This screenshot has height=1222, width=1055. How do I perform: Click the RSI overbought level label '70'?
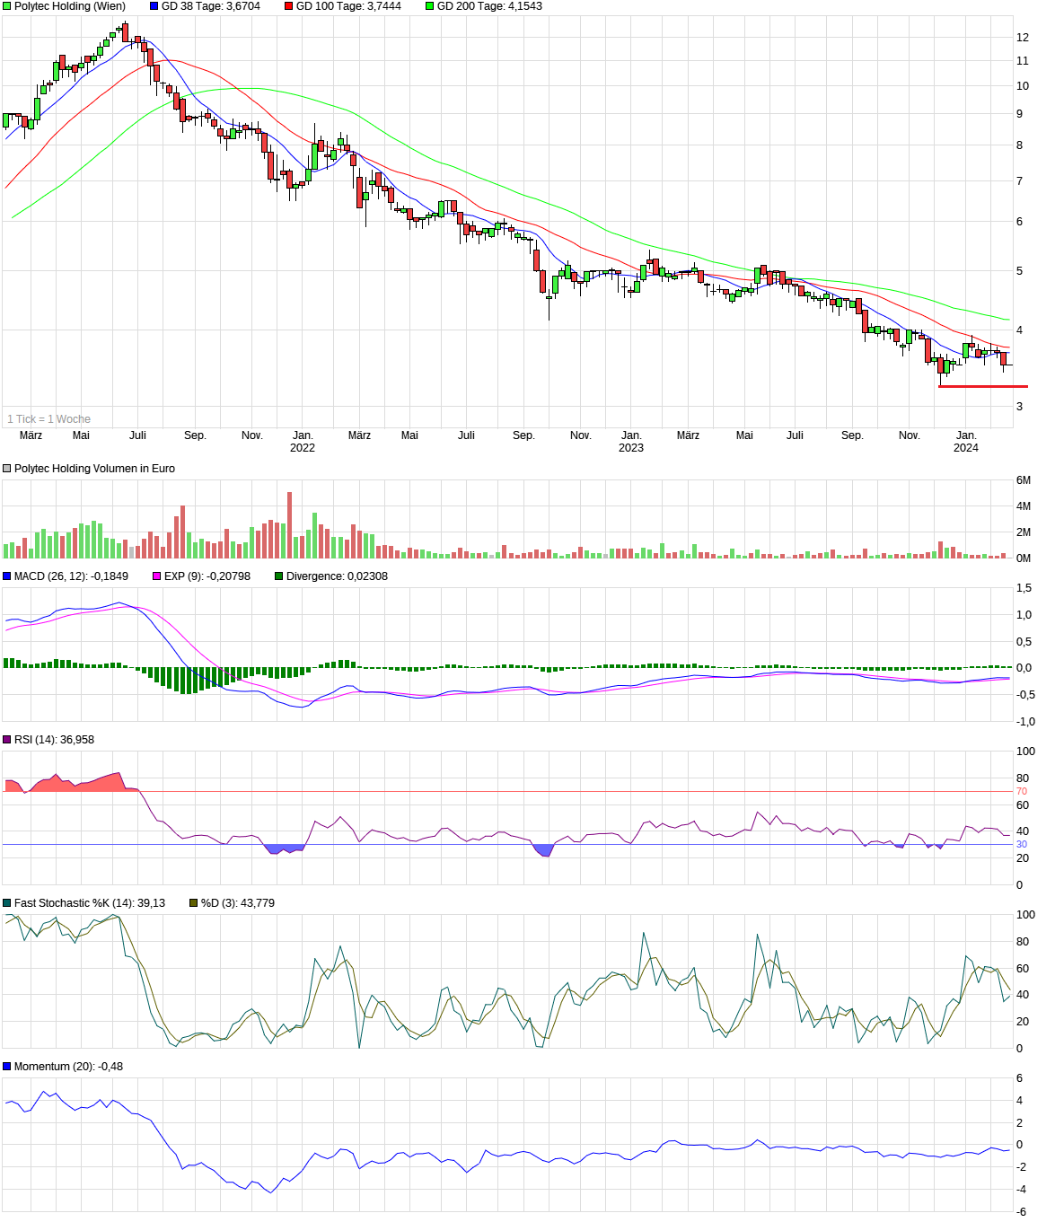point(1022,792)
